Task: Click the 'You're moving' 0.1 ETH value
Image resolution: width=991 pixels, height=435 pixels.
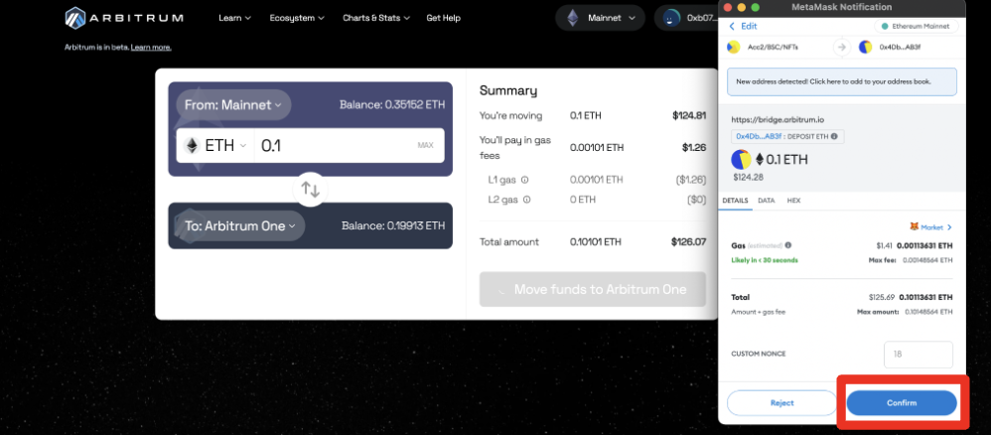Action: (x=584, y=116)
